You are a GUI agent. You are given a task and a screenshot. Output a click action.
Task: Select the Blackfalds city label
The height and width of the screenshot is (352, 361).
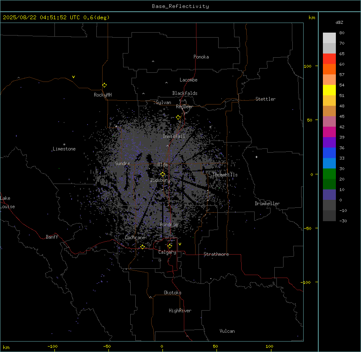(185, 93)
